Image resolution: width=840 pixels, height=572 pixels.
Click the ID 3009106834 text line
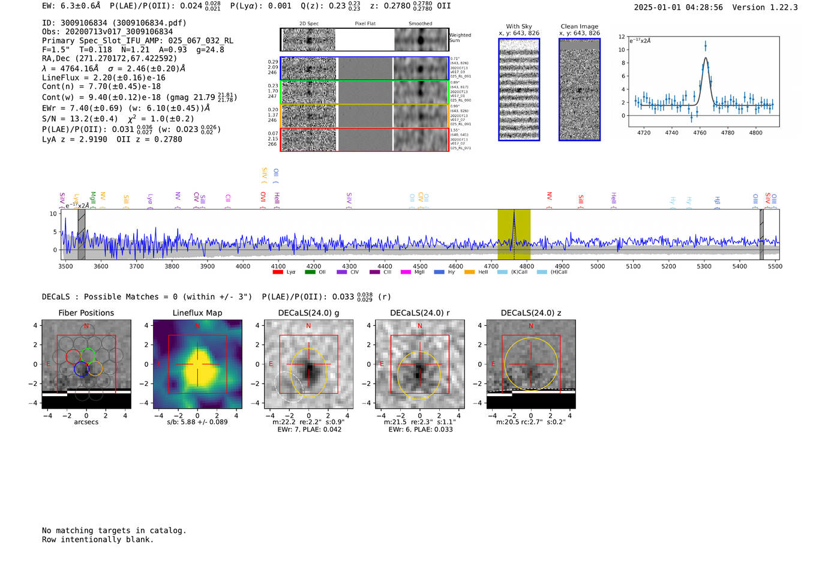click(114, 23)
